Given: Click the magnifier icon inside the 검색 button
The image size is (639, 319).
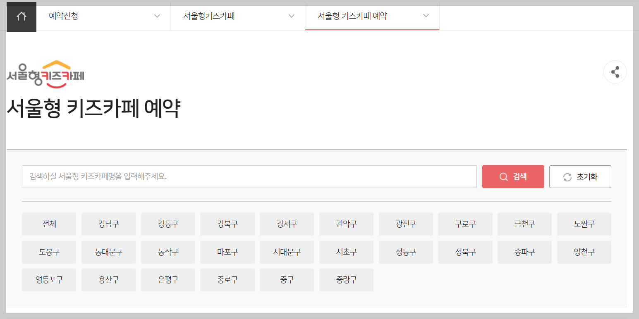Looking at the screenshot, I should 503,176.
